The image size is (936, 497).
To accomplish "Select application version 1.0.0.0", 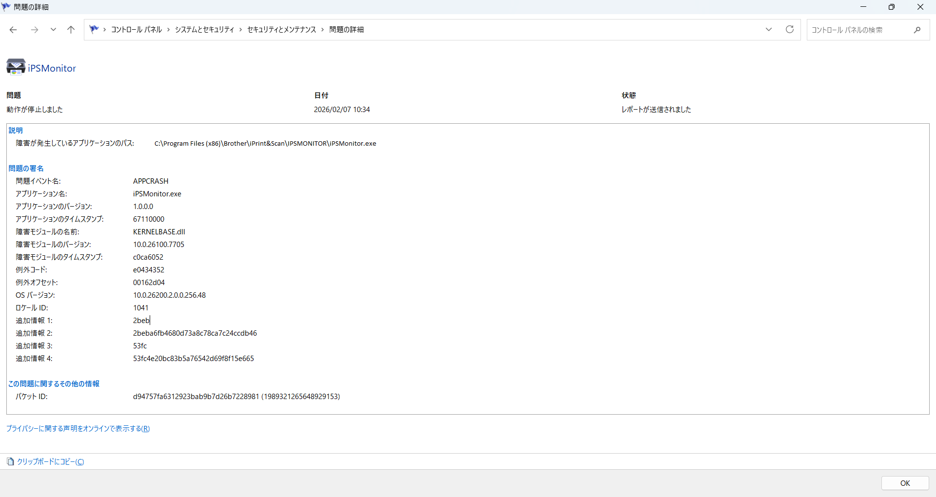I will point(143,207).
